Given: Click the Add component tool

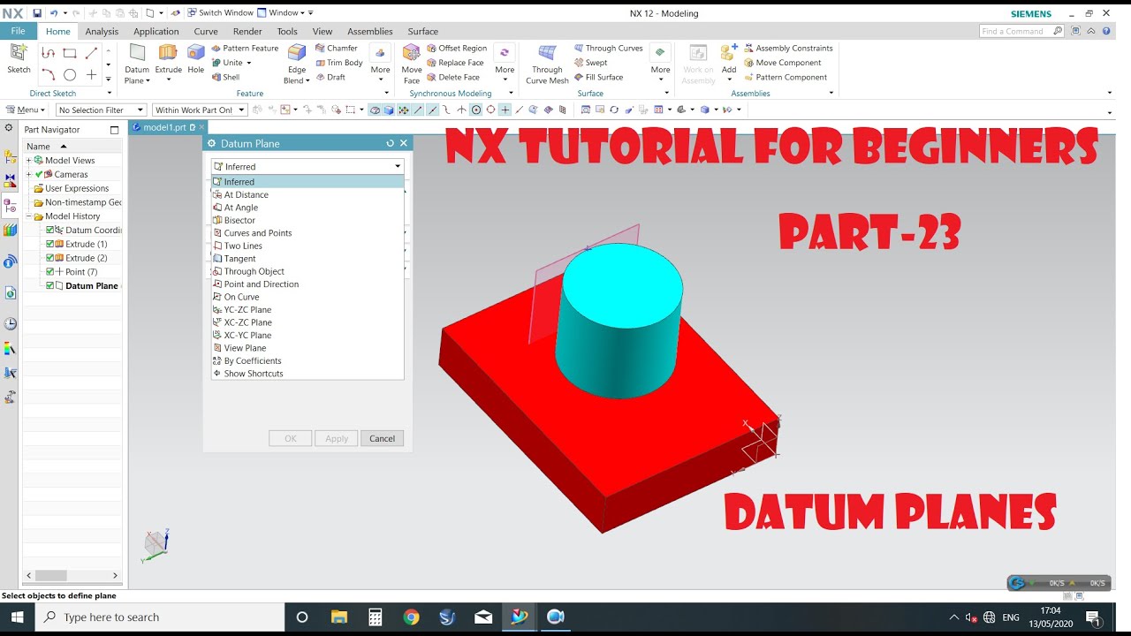Looking at the screenshot, I should tap(729, 58).
